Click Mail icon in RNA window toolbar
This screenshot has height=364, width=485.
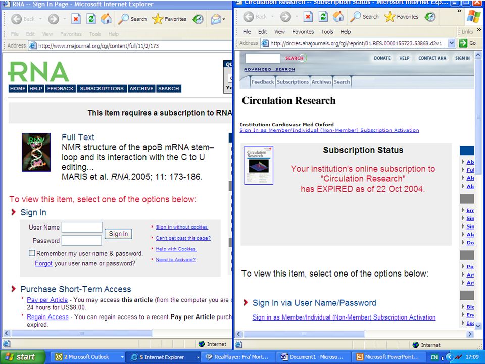click(216, 19)
